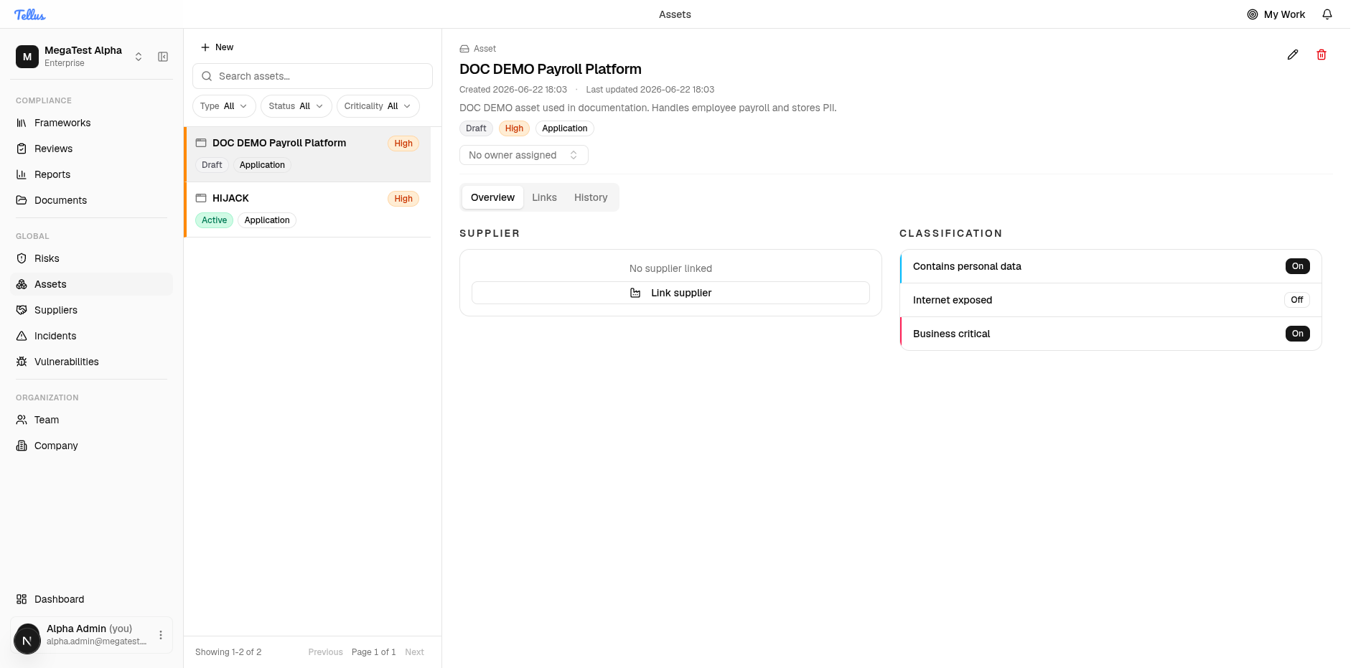Click the Vulnerabilities bug icon
The width and height of the screenshot is (1361, 668).
tap(22, 362)
